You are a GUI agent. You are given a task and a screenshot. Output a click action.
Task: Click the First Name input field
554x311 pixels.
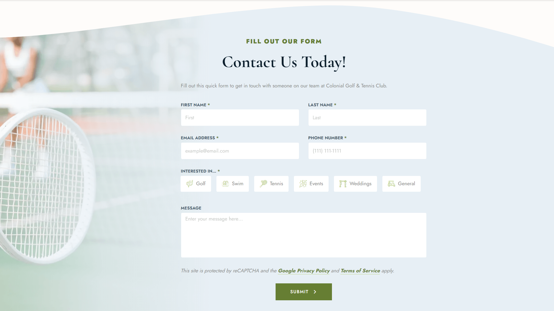[240, 117]
